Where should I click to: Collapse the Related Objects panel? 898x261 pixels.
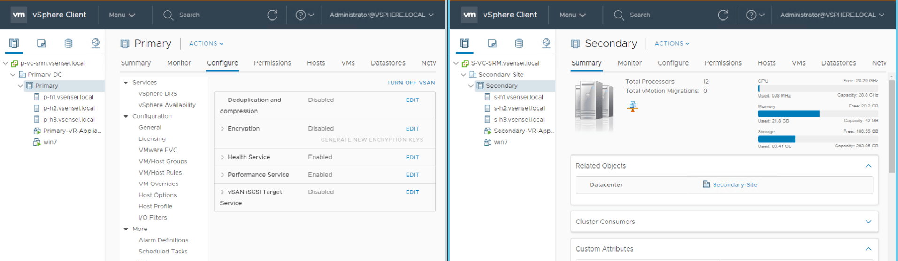(x=868, y=166)
